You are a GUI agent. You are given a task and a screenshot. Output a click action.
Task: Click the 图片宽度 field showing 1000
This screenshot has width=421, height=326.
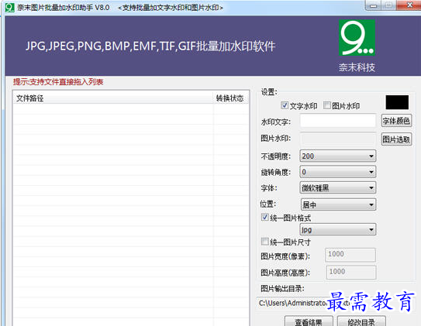(x=350, y=255)
